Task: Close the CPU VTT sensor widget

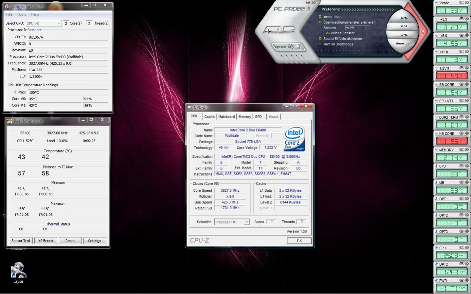Action: (x=467, y=101)
